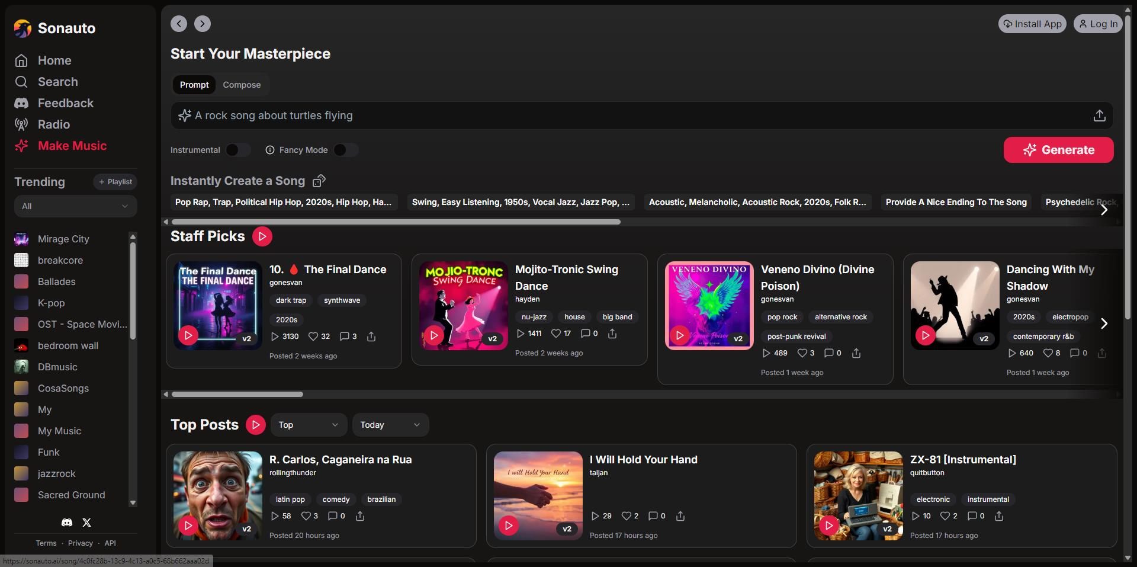Switch to the Compose tab
The image size is (1137, 567).
pos(242,85)
